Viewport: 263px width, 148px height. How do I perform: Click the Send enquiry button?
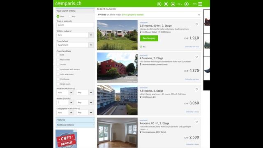click(x=149, y=38)
